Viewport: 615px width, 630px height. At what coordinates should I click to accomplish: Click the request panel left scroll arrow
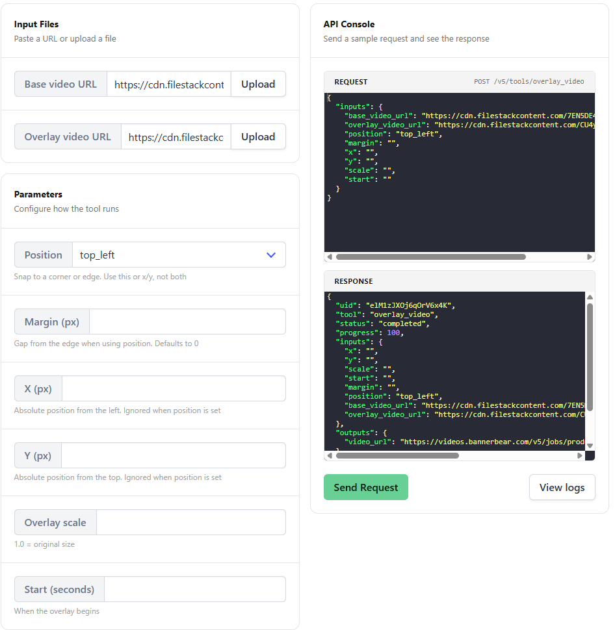pos(330,257)
